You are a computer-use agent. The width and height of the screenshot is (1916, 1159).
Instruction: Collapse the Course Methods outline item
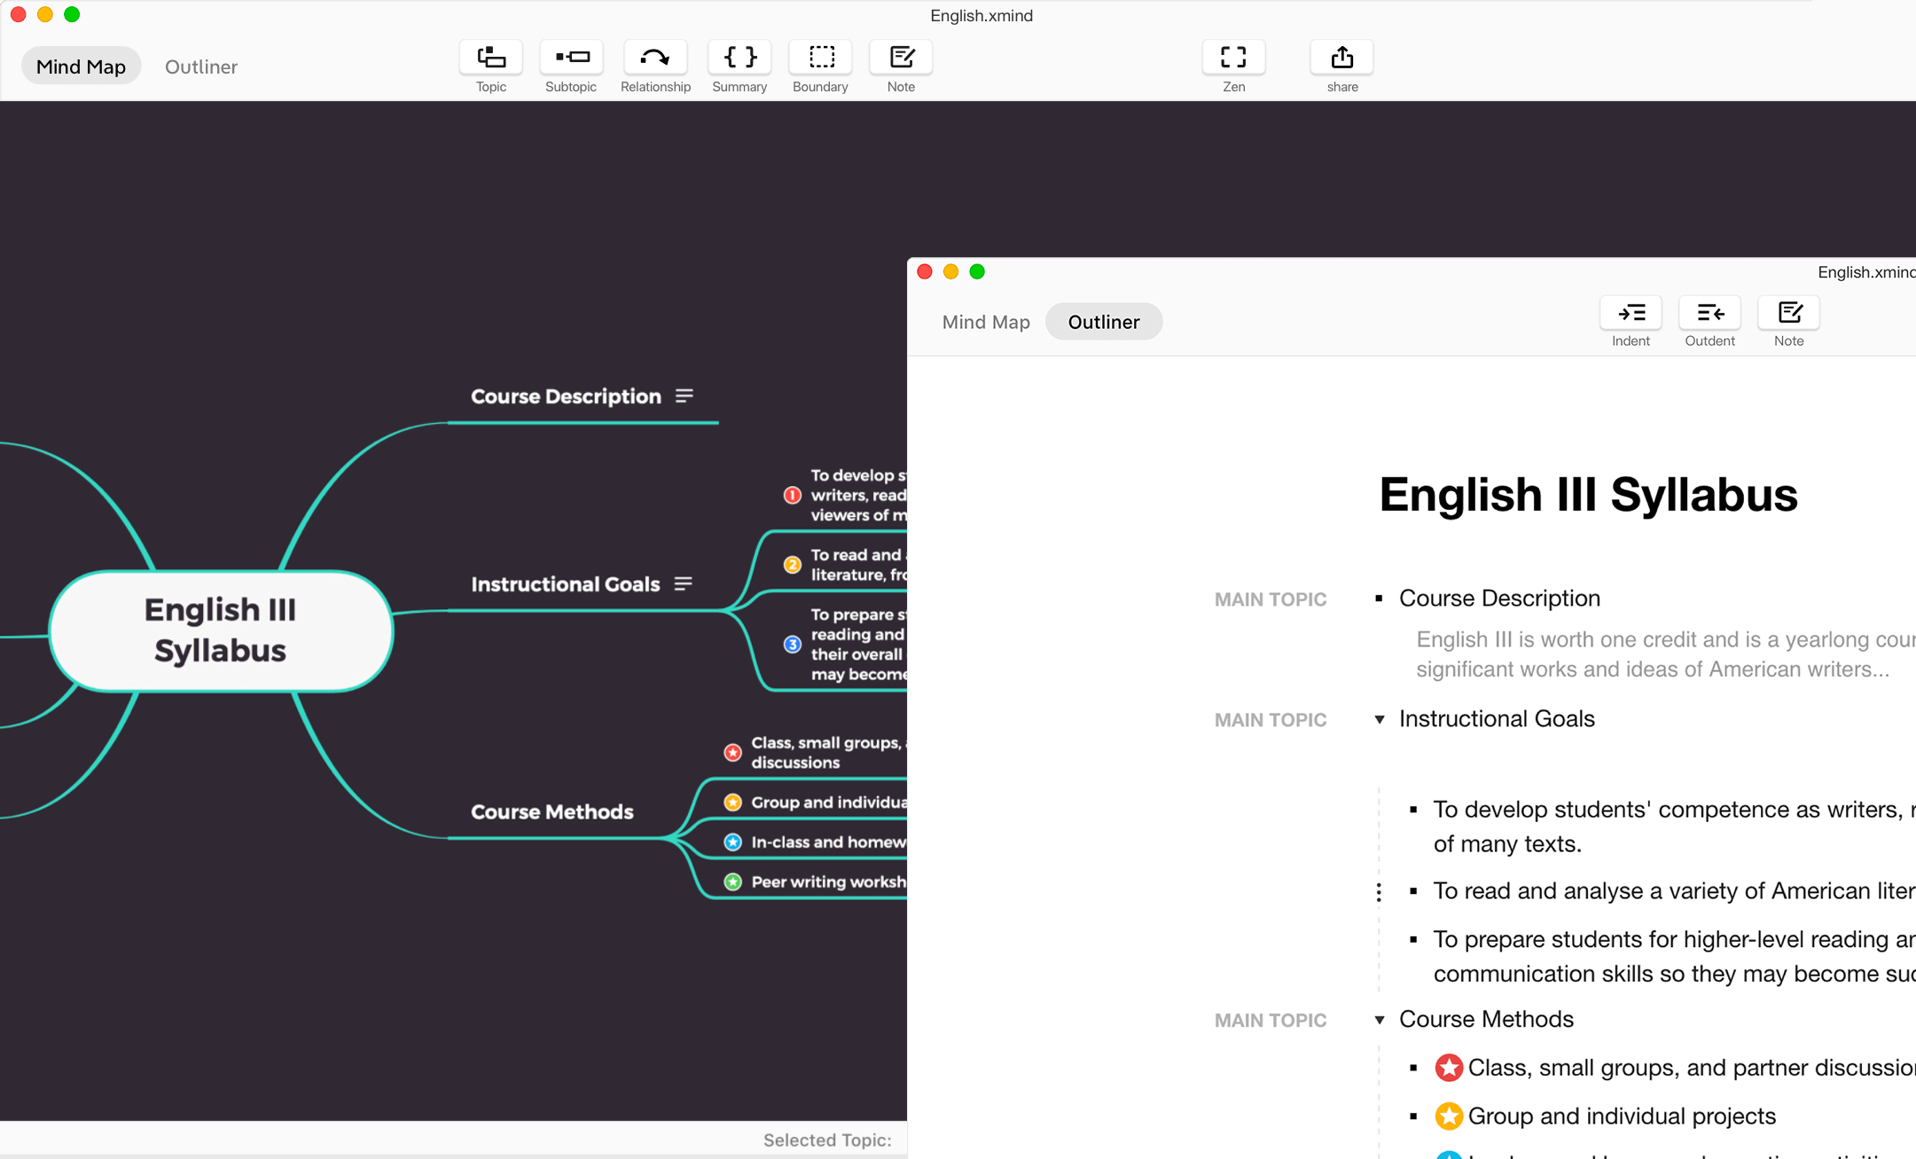1380,1020
